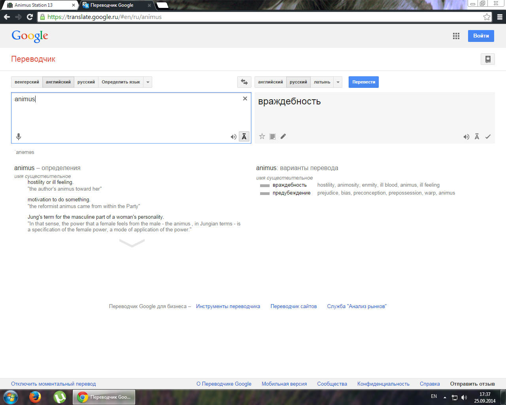Open the Справка help link
Image resolution: width=506 pixels, height=405 pixels.
(430, 384)
